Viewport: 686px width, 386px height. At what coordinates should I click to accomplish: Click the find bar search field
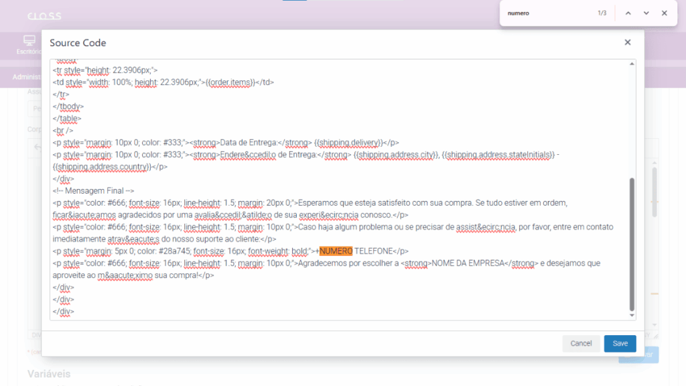click(x=546, y=13)
